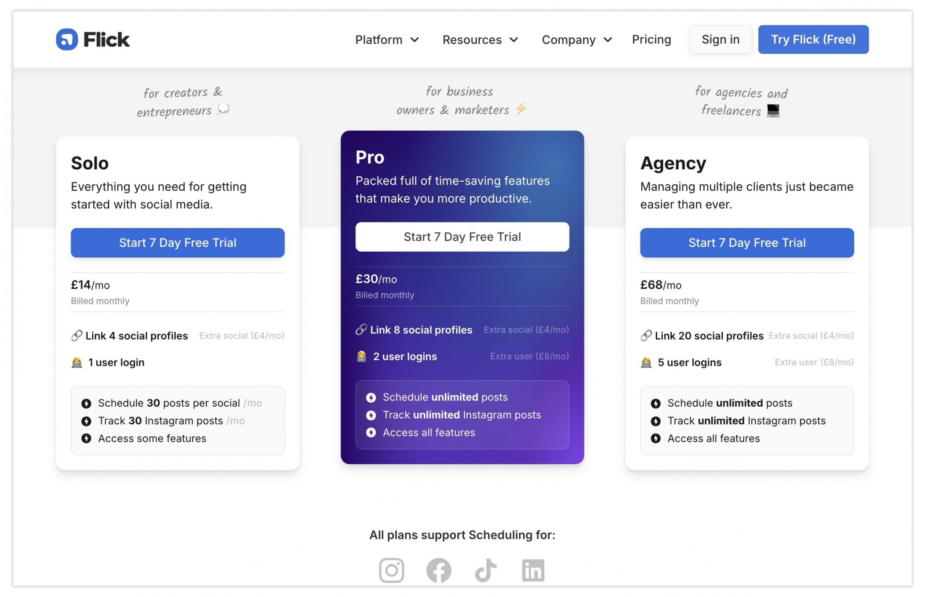Image resolution: width=925 pixels, height=597 pixels.
Task: Click the TikTok scheduling icon
Action: [486, 570]
